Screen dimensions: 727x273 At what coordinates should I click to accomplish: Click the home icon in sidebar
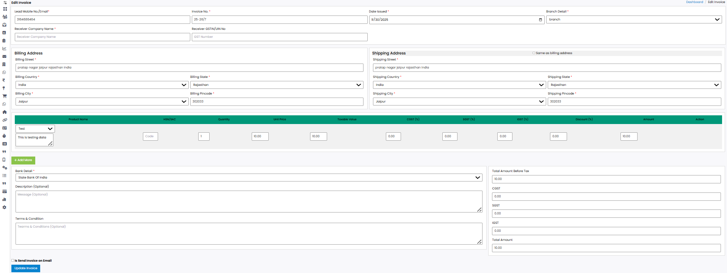pos(5,112)
